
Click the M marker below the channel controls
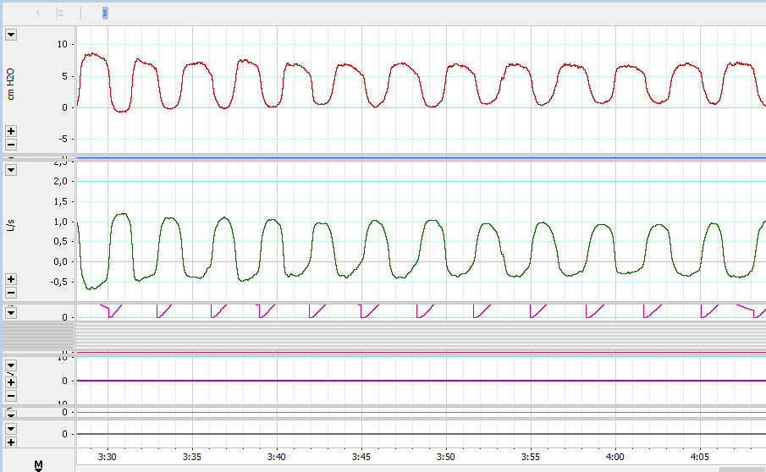click(38, 465)
